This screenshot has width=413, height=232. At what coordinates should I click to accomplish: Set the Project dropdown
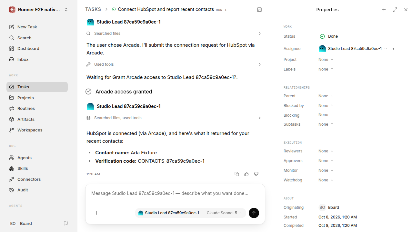(x=326, y=60)
